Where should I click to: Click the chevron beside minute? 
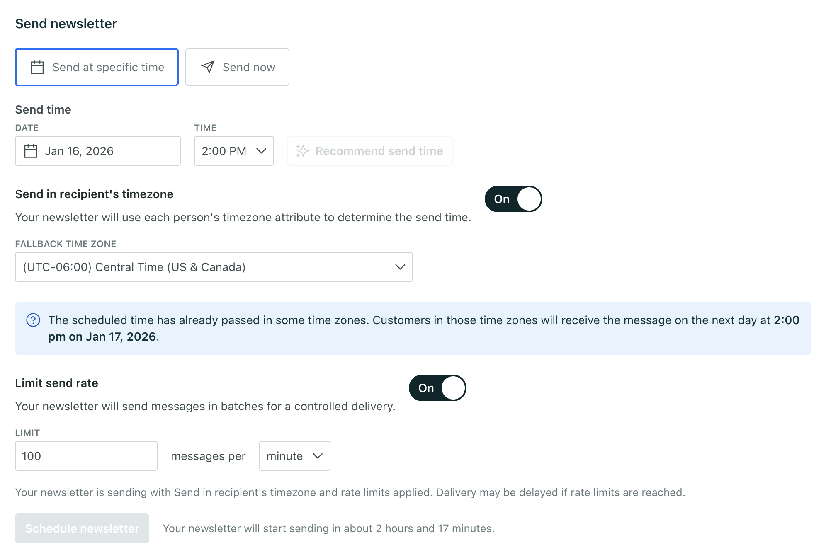(x=318, y=456)
